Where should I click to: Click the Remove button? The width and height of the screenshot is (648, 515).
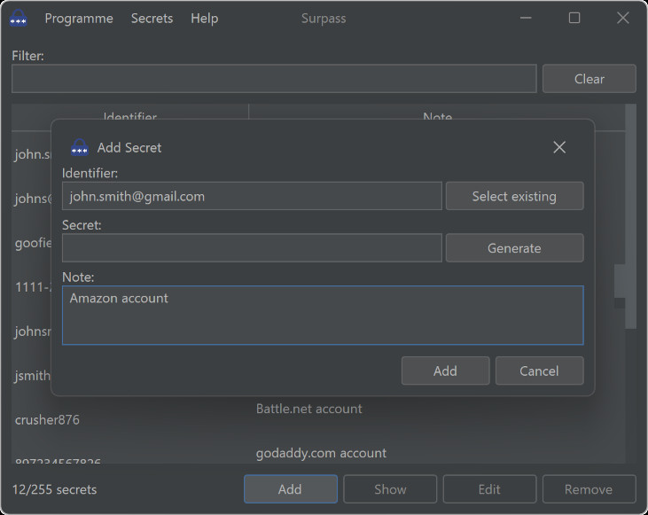point(589,489)
